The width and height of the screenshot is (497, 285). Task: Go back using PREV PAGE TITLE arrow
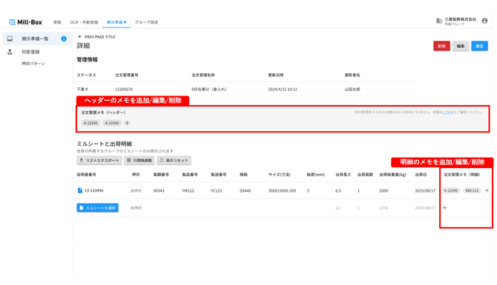(80, 37)
